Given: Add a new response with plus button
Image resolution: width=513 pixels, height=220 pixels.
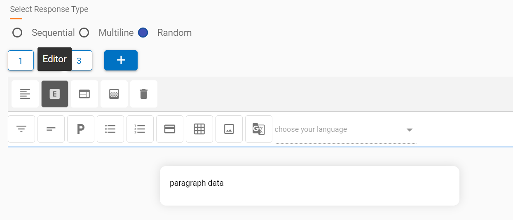Looking at the screenshot, I should point(121,60).
